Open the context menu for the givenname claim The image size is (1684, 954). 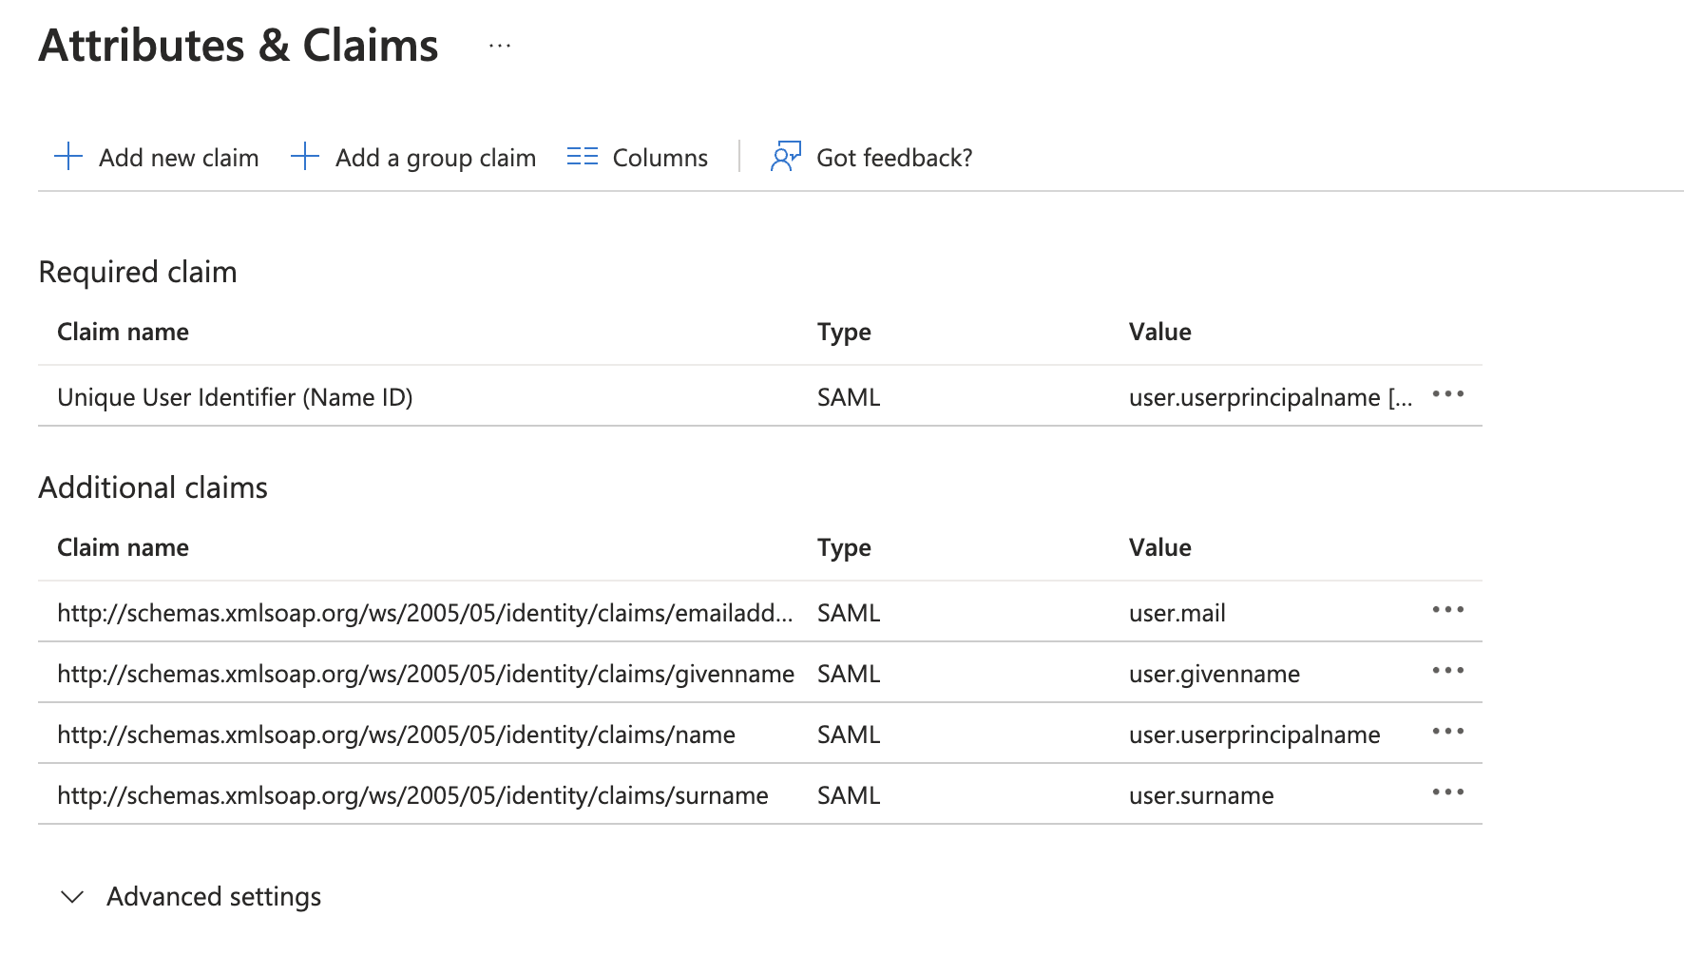(x=1447, y=672)
